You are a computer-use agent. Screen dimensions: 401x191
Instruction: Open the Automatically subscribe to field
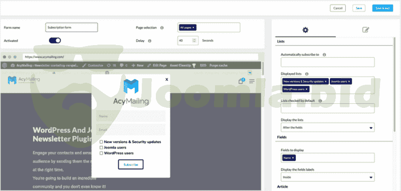click(x=328, y=62)
